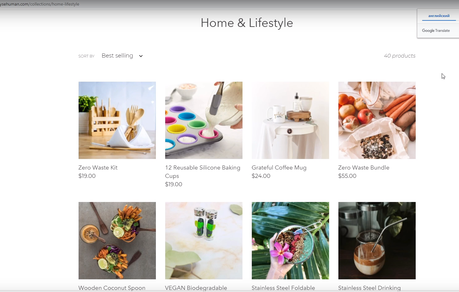
Task: Click the 12 Reusable Silicone Baking Cups link
Action: point(203,172)
